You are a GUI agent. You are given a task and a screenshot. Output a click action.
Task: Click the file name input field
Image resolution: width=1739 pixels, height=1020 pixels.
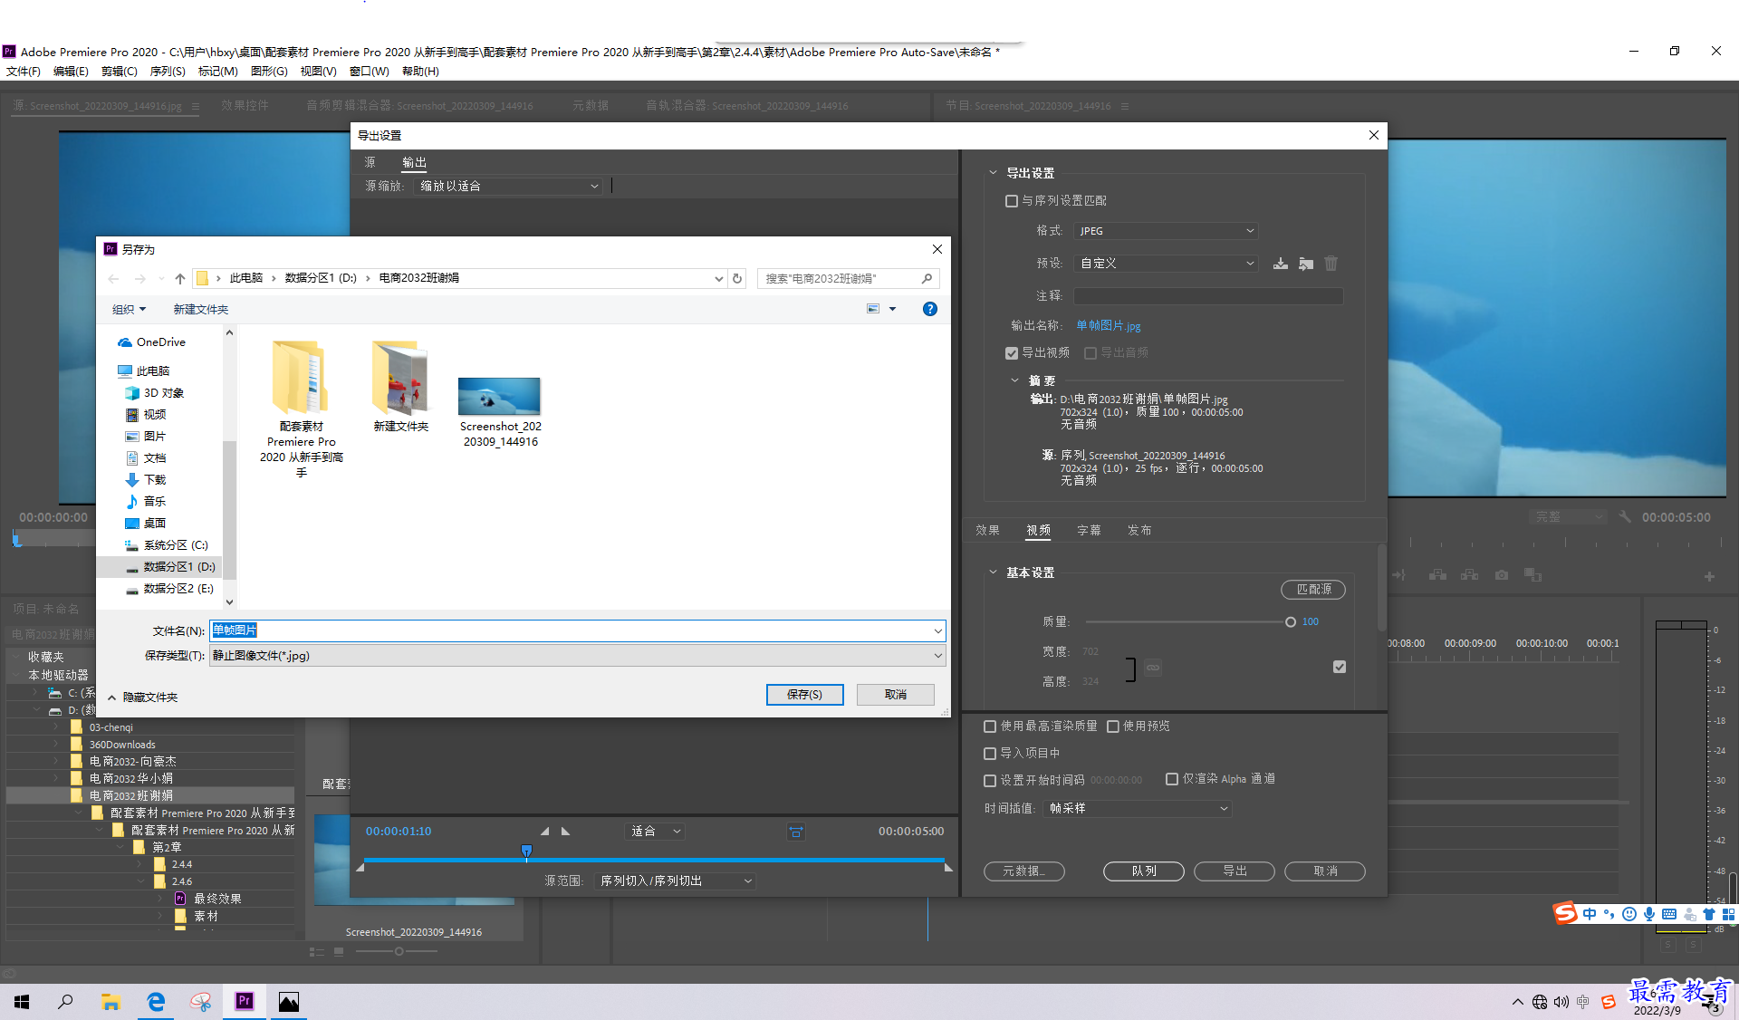pyautogui.click(x=578, y=630)
